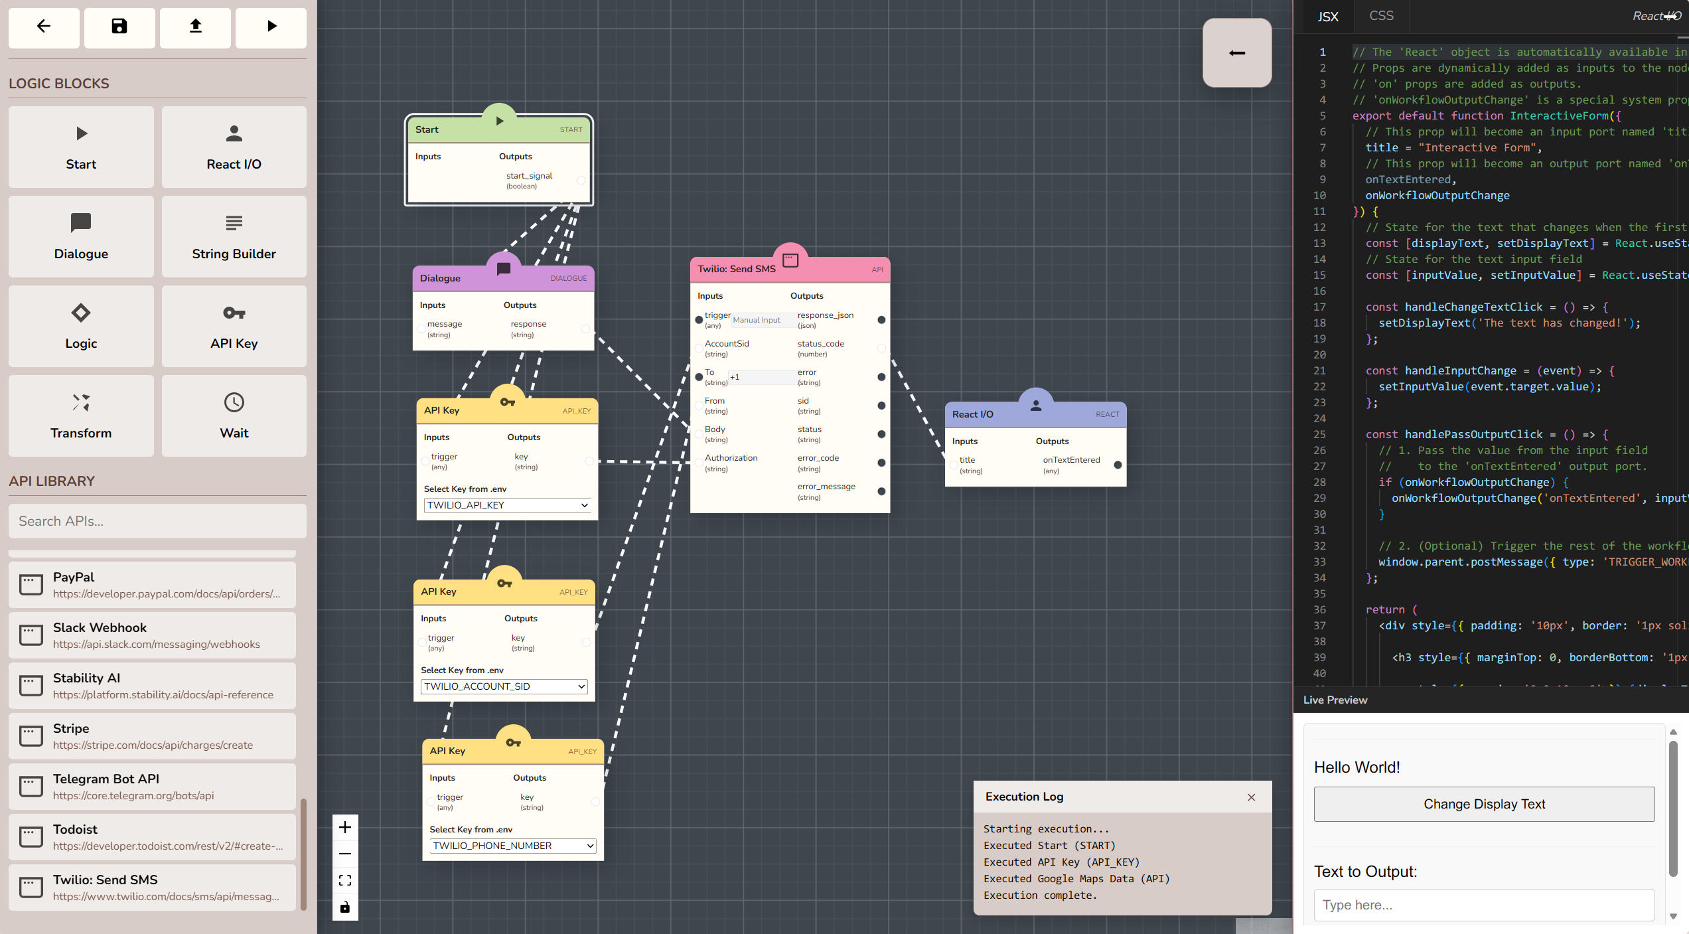Zoom in with the canvas plus button
This screenshot has width=1689, height=934.
[x=345, y=827]
